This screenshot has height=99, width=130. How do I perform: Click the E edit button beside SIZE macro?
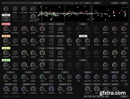click(x=100, y=91)
